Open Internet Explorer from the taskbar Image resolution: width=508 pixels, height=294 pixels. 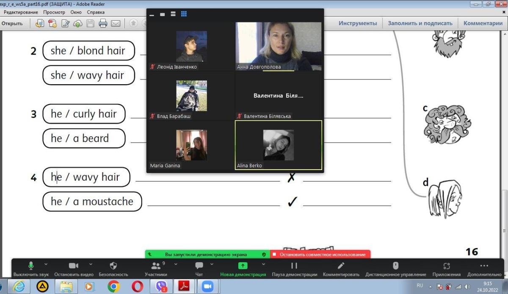(19, 287)
